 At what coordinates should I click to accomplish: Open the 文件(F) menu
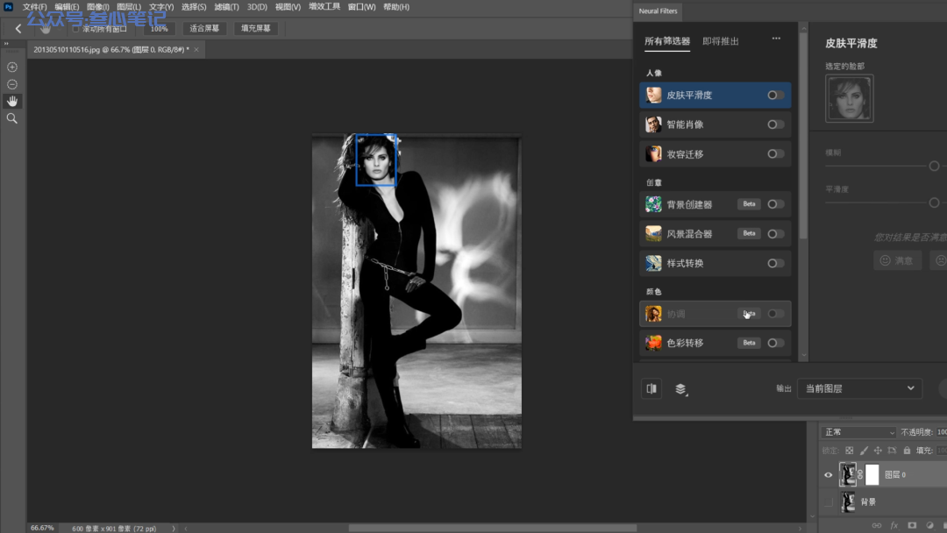34,7
